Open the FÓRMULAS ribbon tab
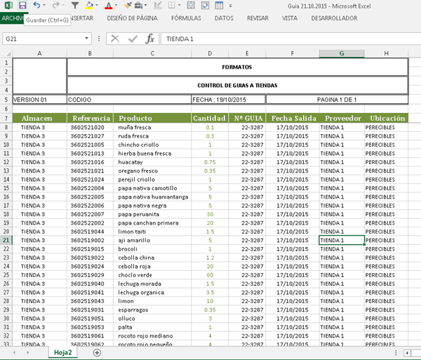Screen dimensions: 421x360 pos(186,18)
